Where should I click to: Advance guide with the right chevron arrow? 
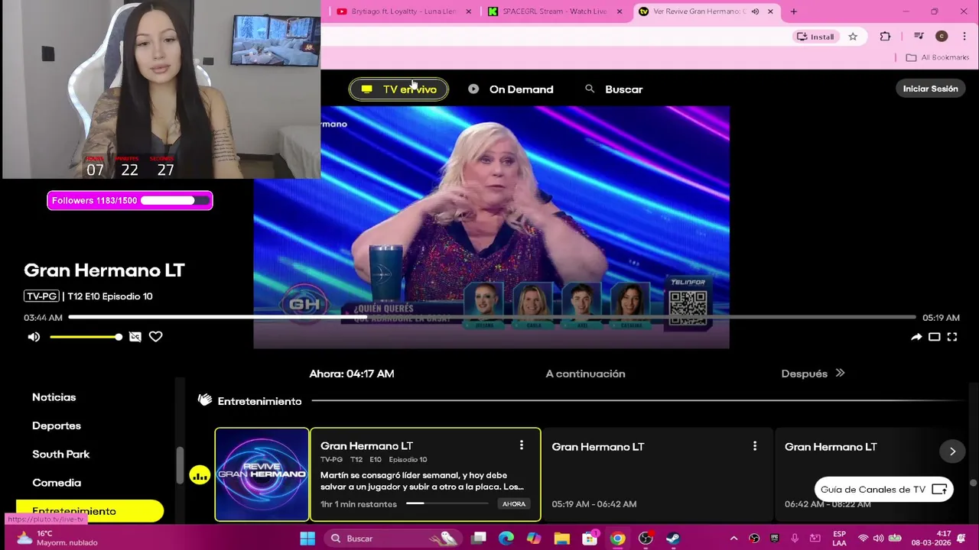click(952, 451)
